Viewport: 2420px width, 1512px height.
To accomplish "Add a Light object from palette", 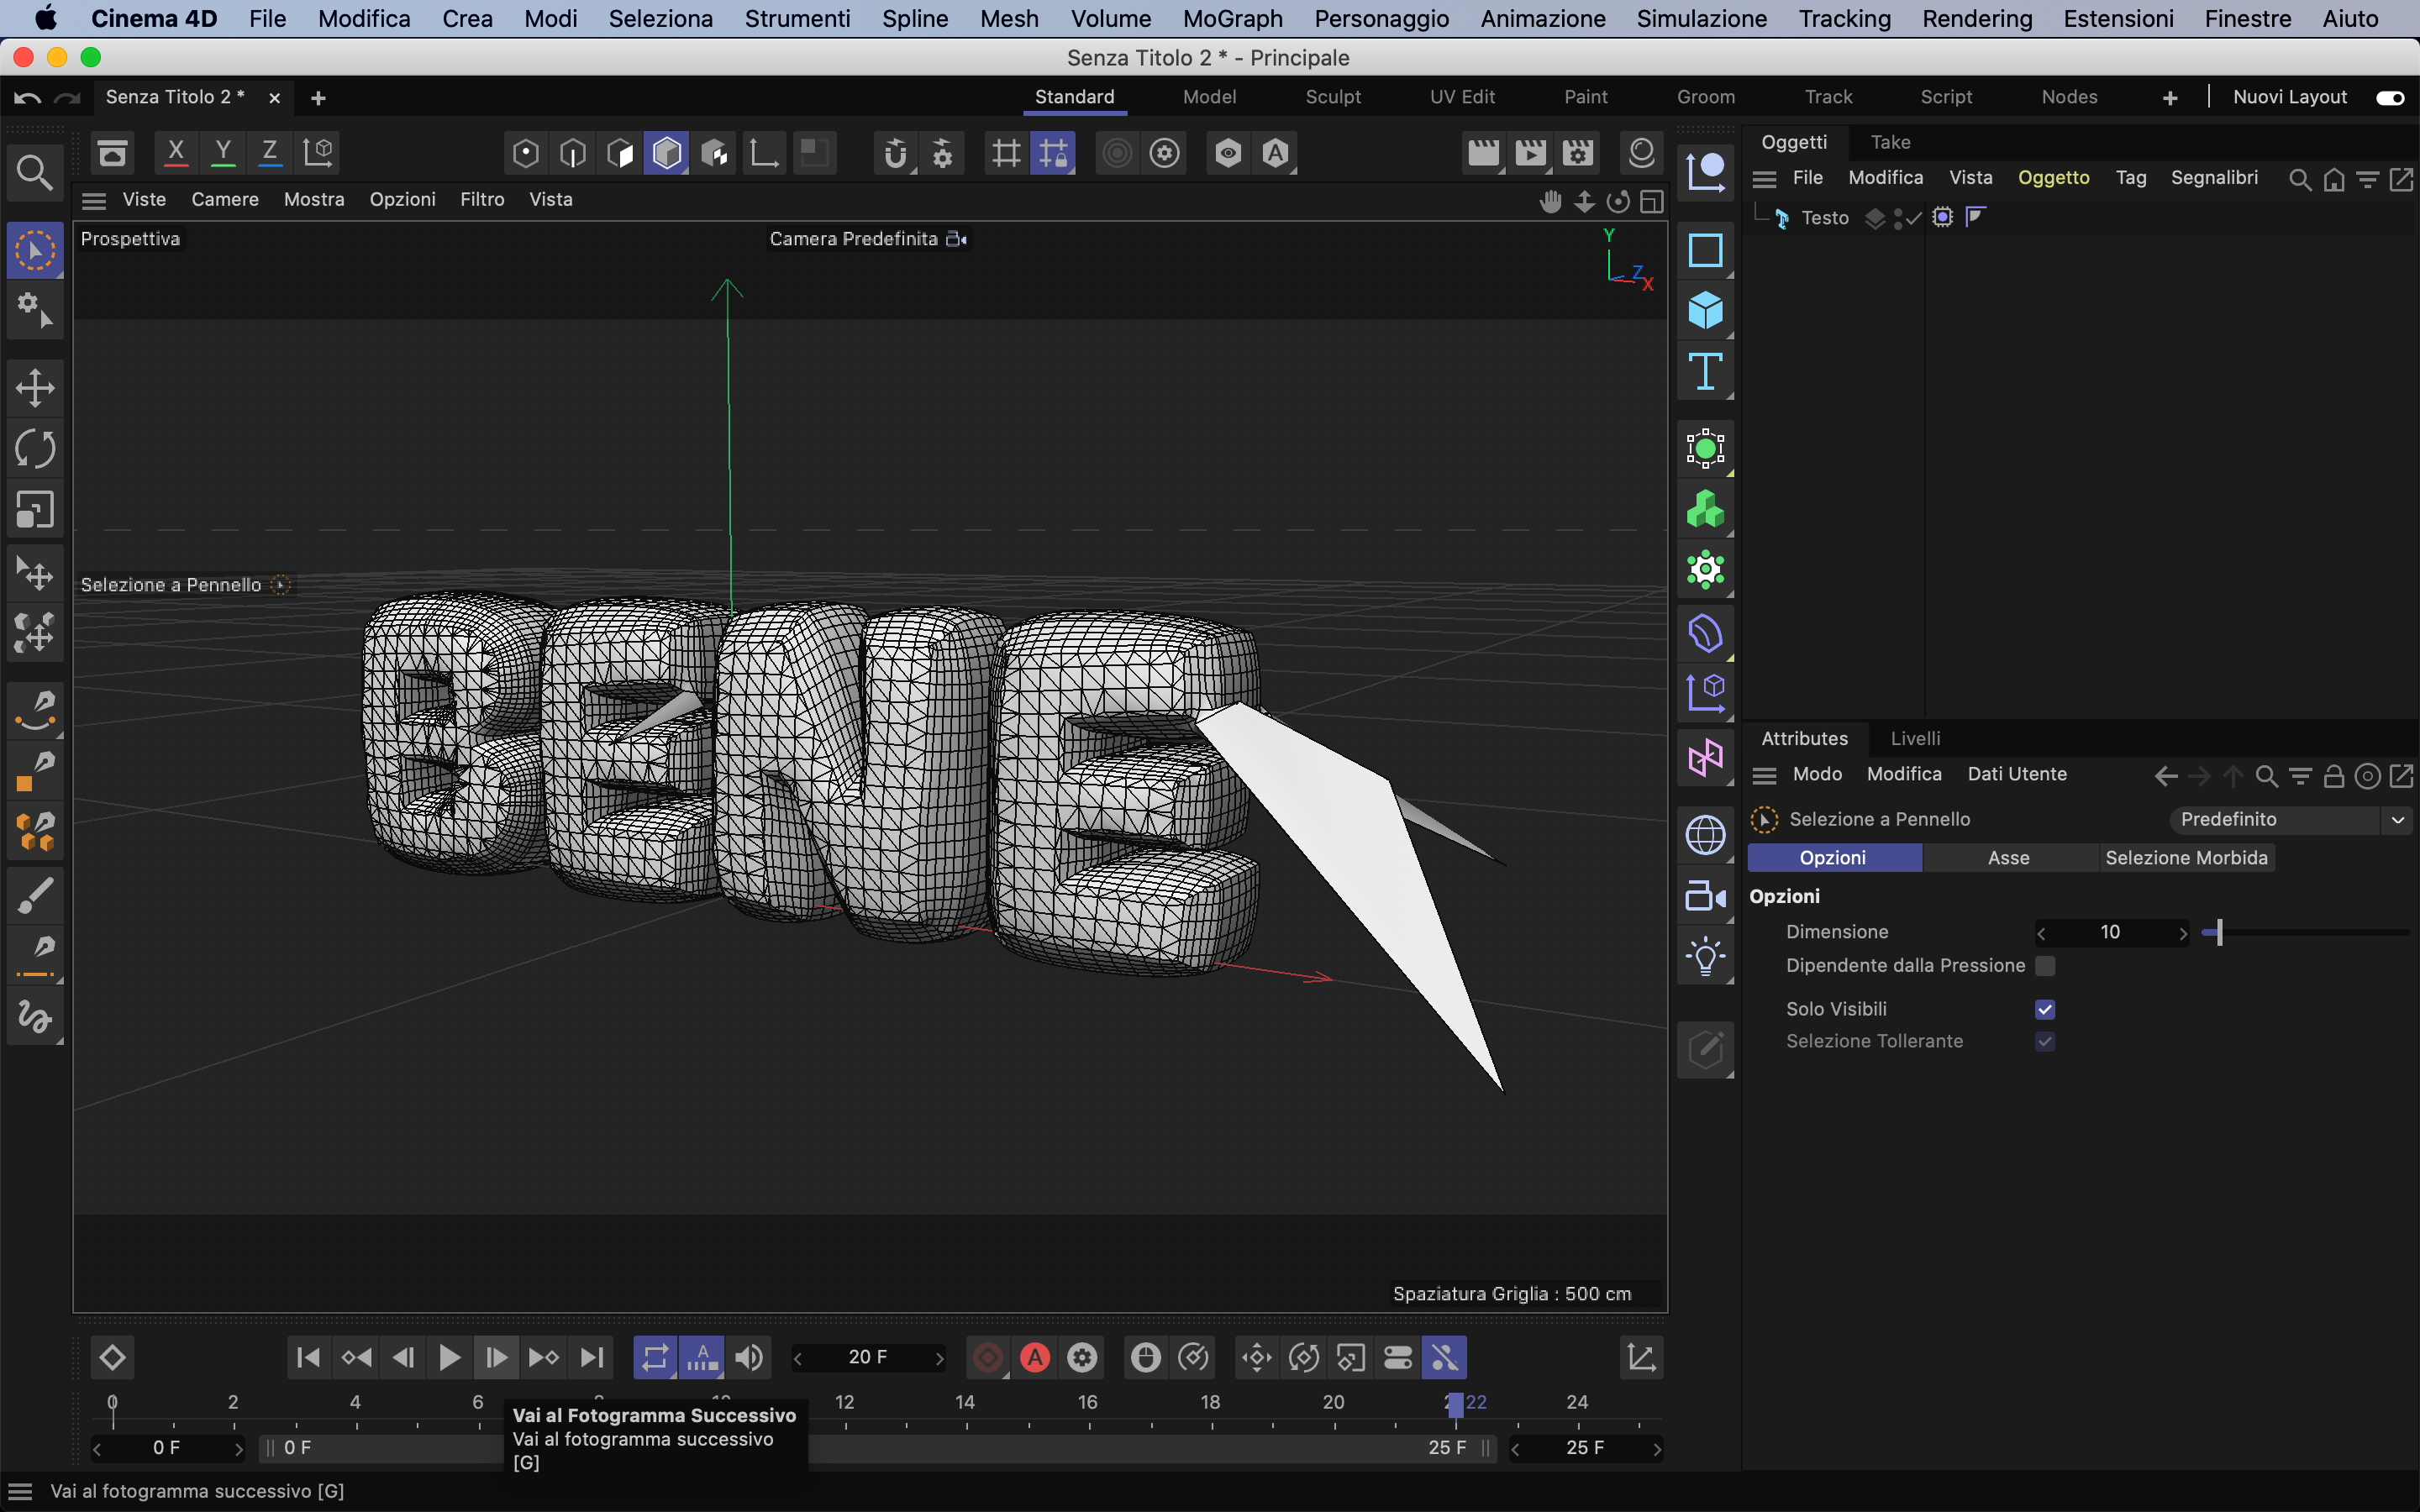I will (1705, 957).
